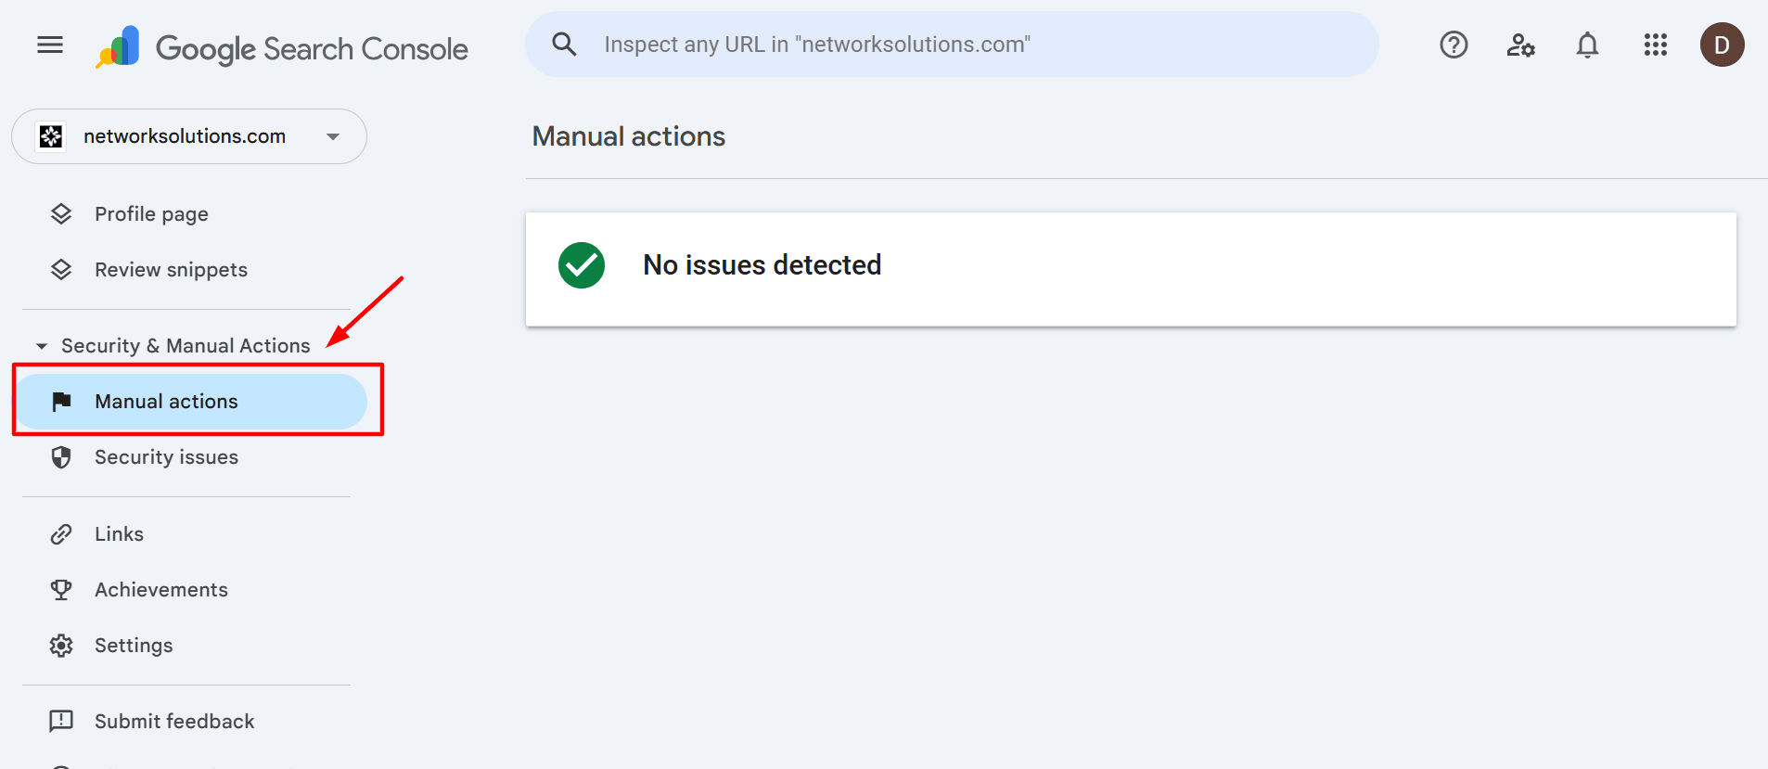The height and width of the screenshot is (769, 1768).
Task: Open the help question mark icon
Action: (x=1453, y=44)
